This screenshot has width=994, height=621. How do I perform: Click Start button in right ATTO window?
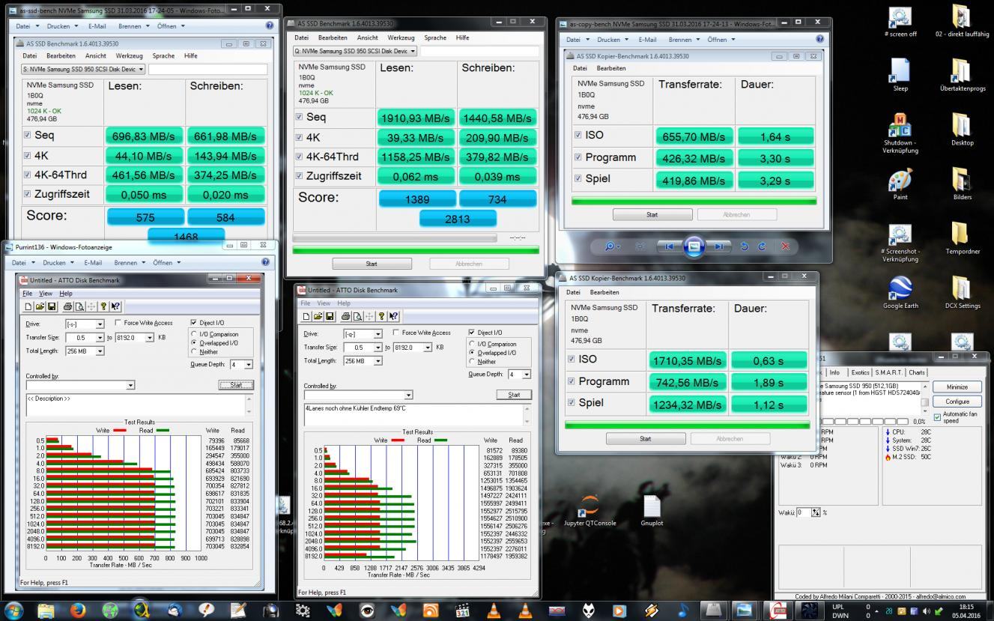(513, 395)
